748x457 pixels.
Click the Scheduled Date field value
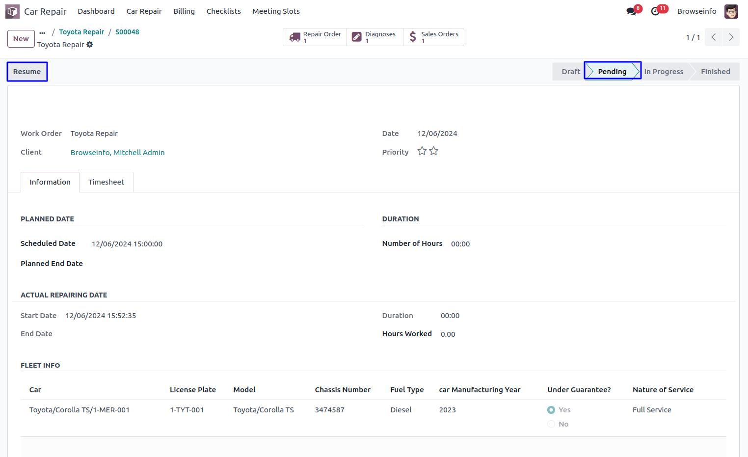pyautogui.click(x=127, y=244)
